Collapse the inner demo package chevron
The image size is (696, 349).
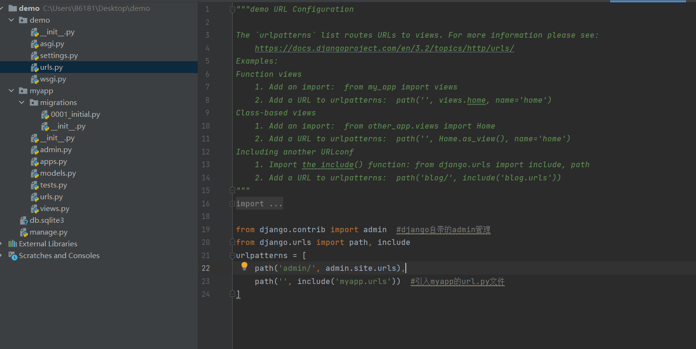(x=11, y=20)
